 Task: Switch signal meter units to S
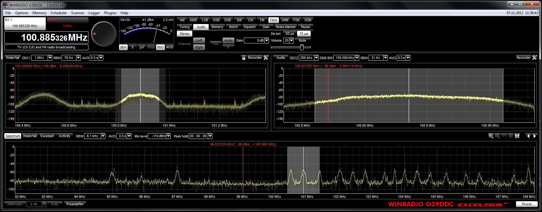tap(132, 47)
